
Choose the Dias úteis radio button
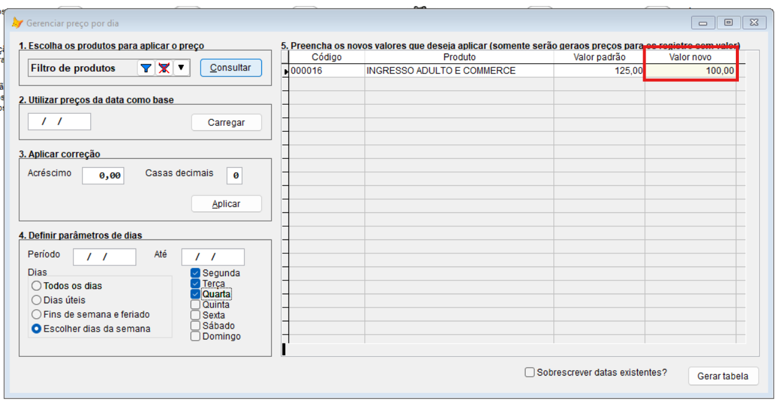(37, 300)
